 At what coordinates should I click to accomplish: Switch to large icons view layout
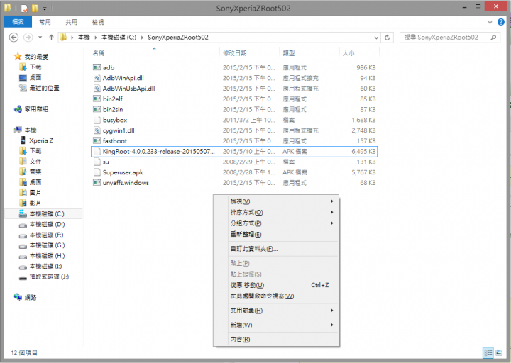pyautogui.click(x=499, y=352)
